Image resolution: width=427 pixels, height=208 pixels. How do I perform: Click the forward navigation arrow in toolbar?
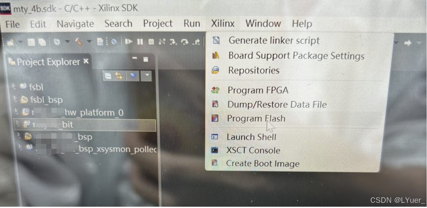pyautogui.click(x=408, y=43)
